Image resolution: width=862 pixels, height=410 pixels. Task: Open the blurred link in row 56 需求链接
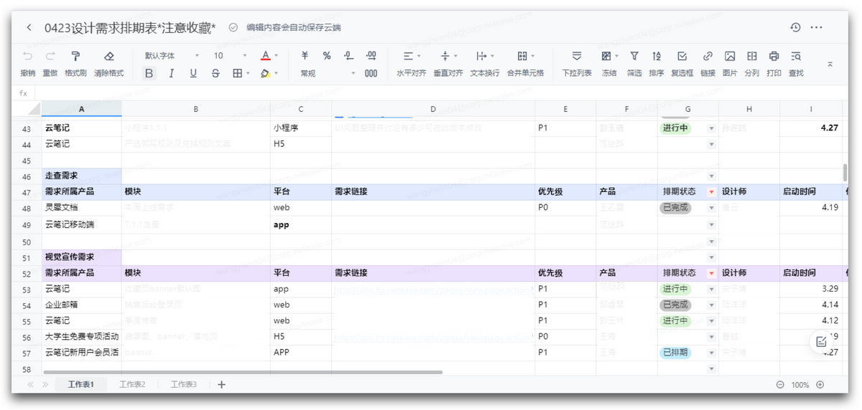[x=433, y=337]
